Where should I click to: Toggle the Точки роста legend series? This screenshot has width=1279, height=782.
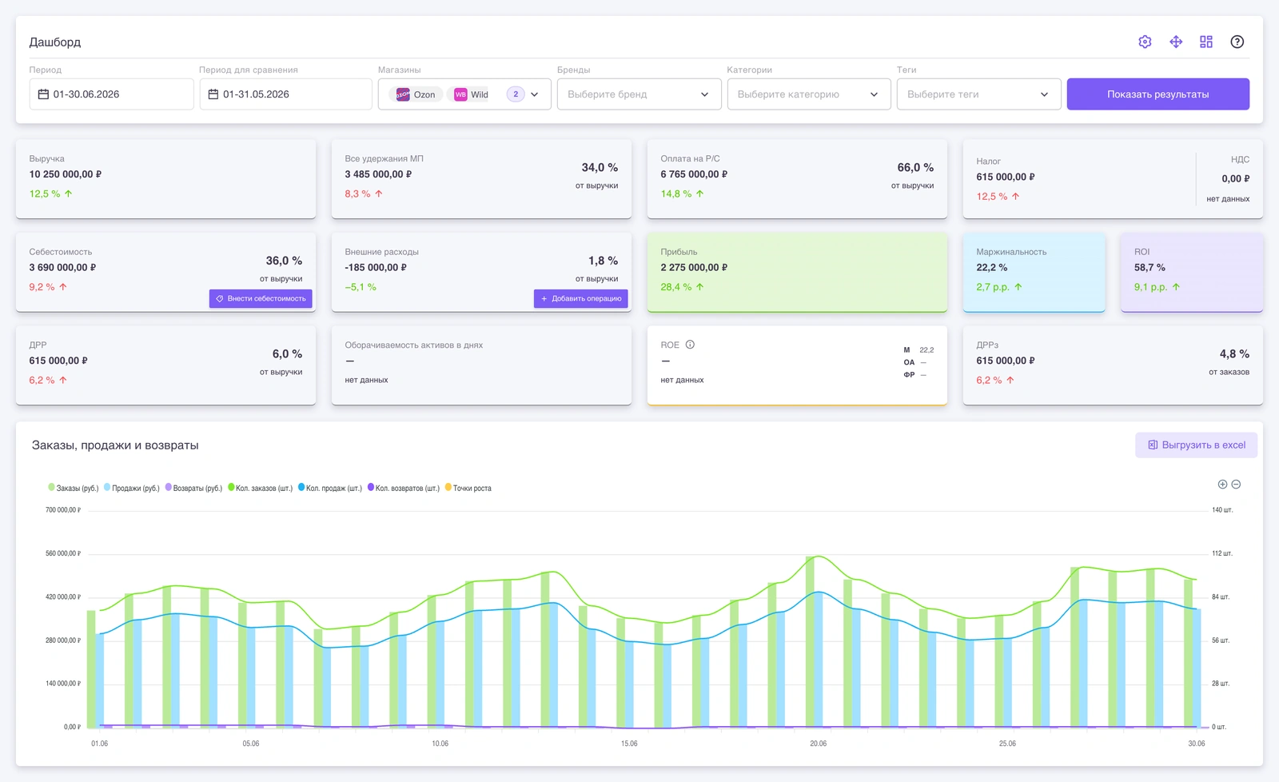tap(468, 488)
